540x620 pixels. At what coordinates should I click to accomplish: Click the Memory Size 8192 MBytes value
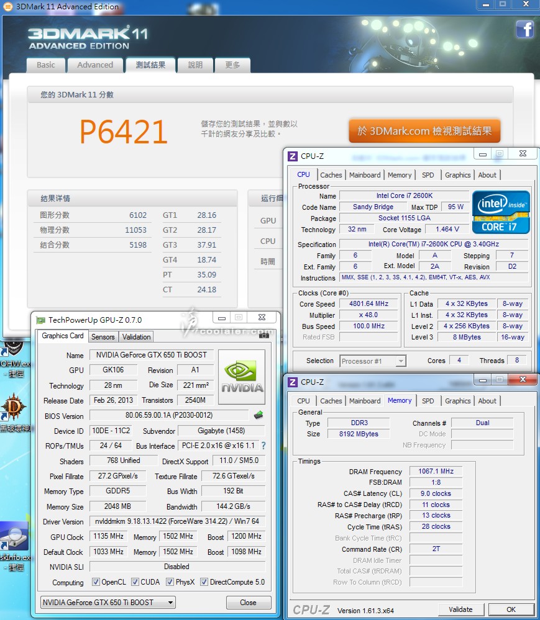359,434
